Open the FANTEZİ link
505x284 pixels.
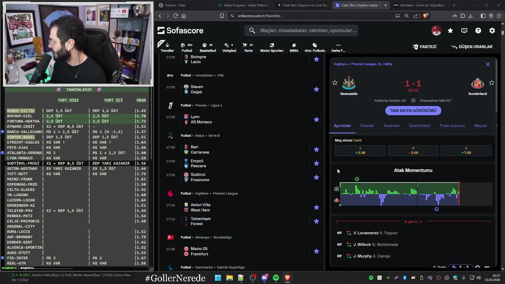pos(425,47)
